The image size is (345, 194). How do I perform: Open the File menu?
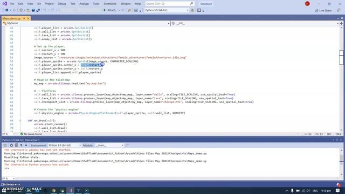pyautogui.click(x=12, y=4)
